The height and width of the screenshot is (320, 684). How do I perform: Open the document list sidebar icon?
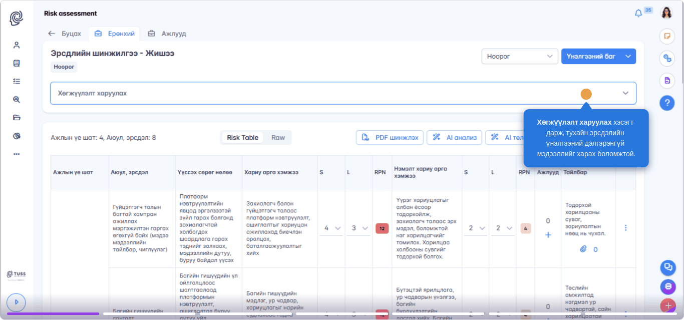(x=17, y=63)
